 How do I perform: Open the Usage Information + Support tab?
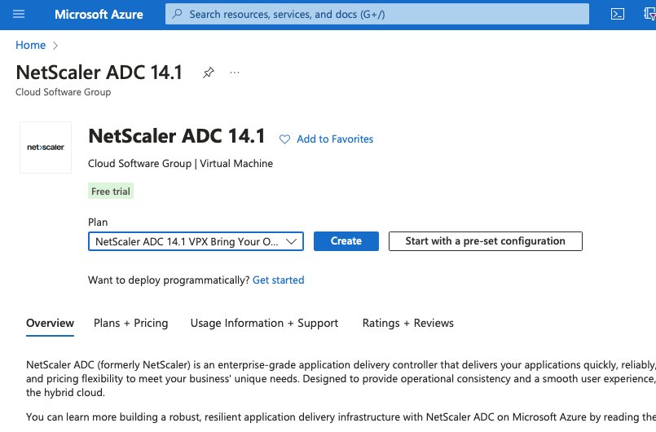[x=264, y=323]
